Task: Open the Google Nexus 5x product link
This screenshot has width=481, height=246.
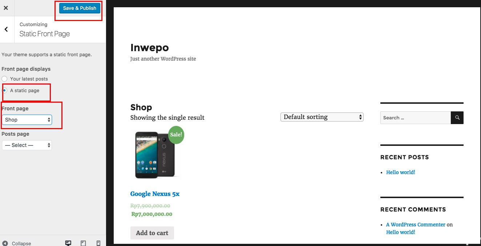Action: pyautogui.click(x=155, y=194)
